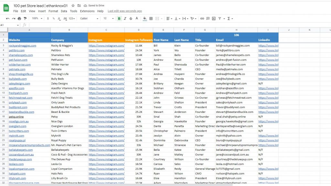This screenshot has height=186, width=331.
Task: Increase decimal places button
Action: pos(65,19)
